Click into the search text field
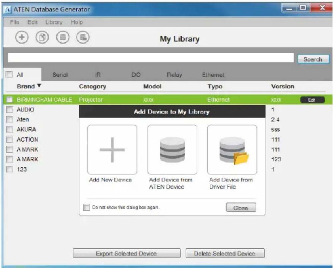The image size is (333, 268). pos(151,58)
